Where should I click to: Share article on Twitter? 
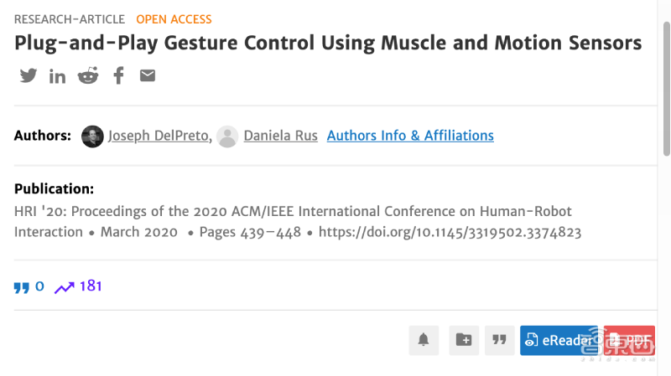[29, 76]
